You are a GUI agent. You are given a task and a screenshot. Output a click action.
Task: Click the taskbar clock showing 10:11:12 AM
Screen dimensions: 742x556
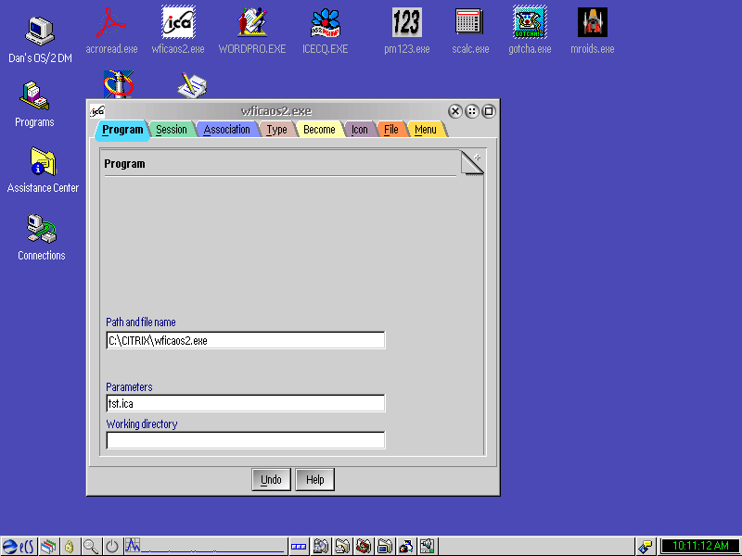click(699, 547)
